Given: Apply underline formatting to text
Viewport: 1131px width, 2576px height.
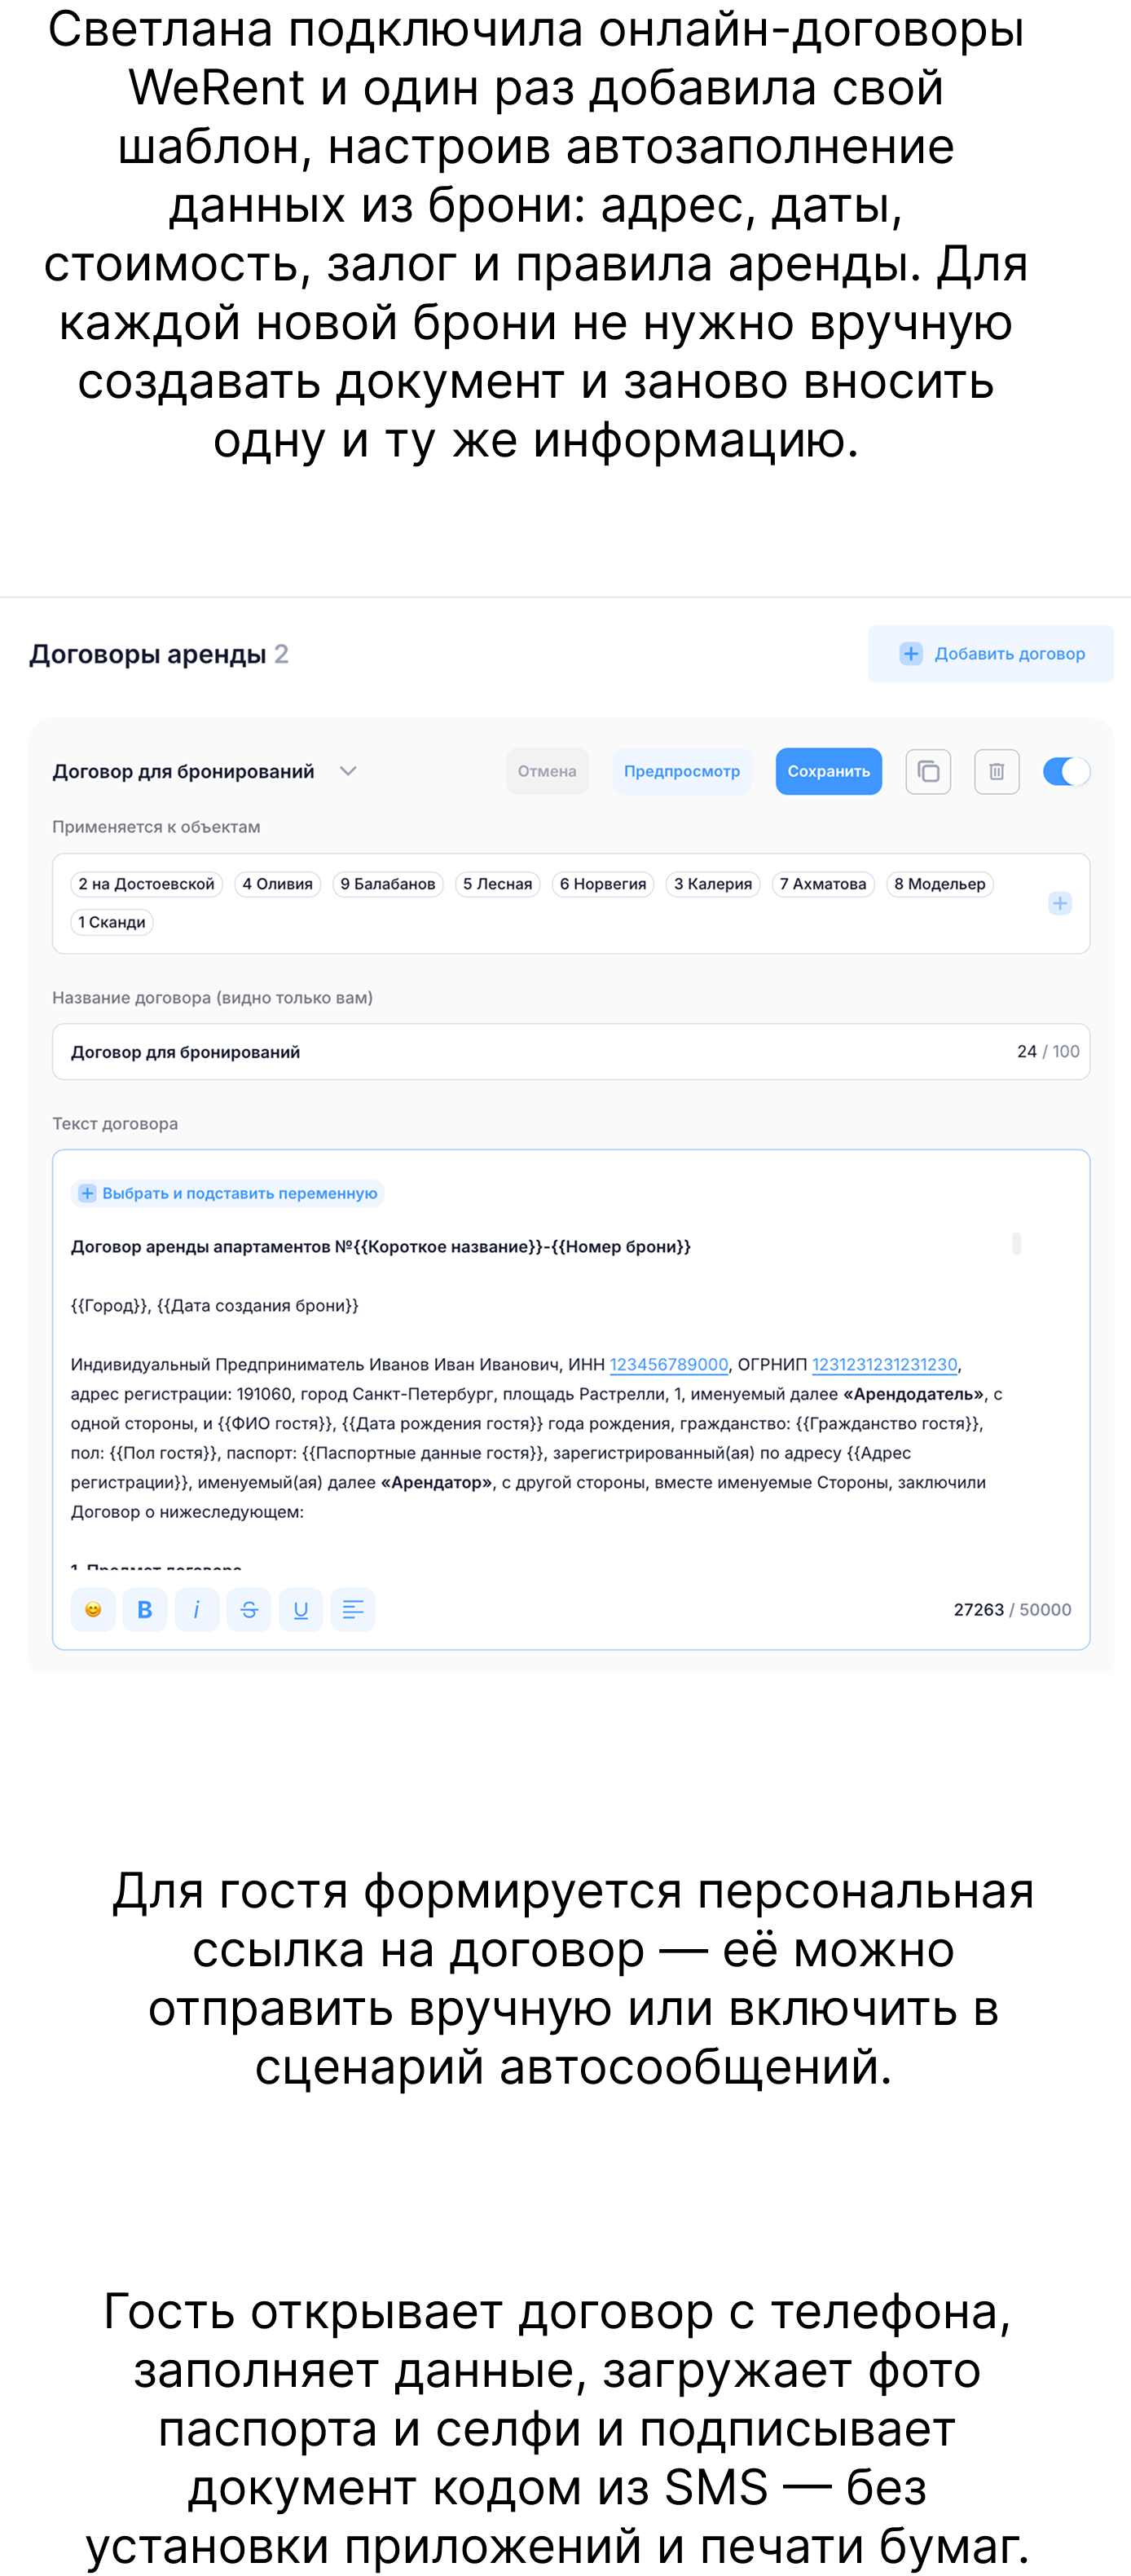Looking at the screenshot, I should point(301,1609).
